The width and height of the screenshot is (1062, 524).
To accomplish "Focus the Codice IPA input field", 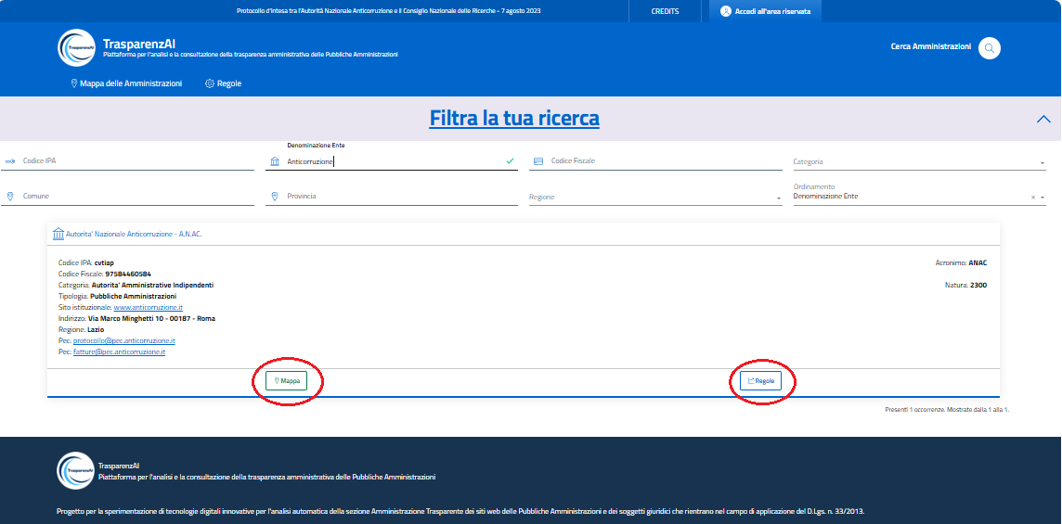I will point(129,161).
